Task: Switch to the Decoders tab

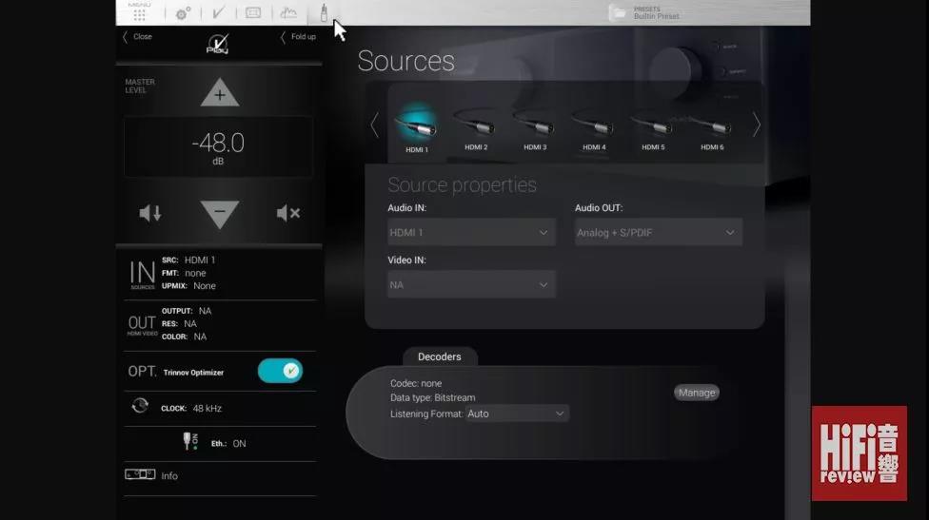Action: 439,356
